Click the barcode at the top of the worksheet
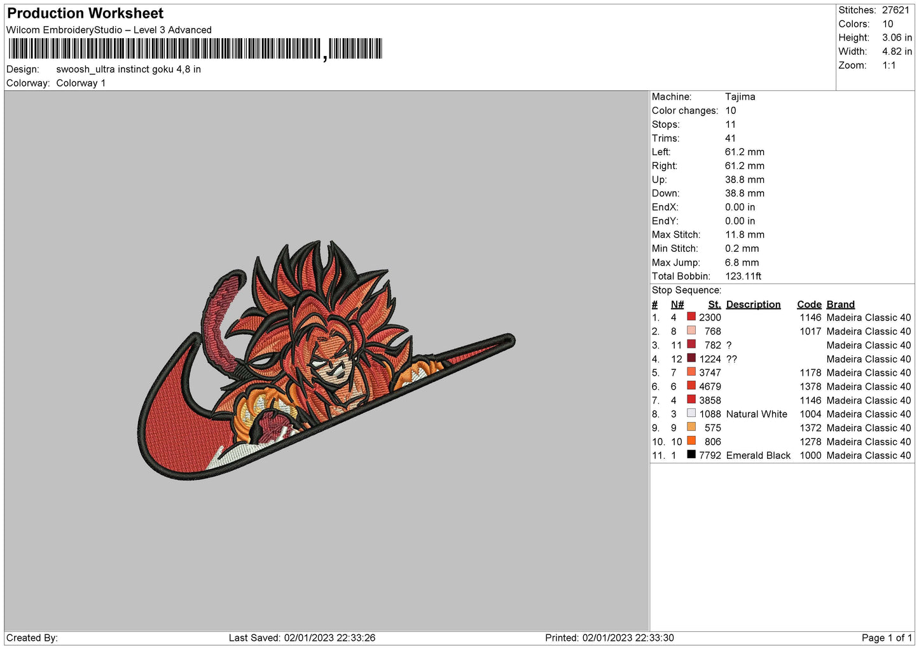 pyautogui.click(x=195, y=49)
